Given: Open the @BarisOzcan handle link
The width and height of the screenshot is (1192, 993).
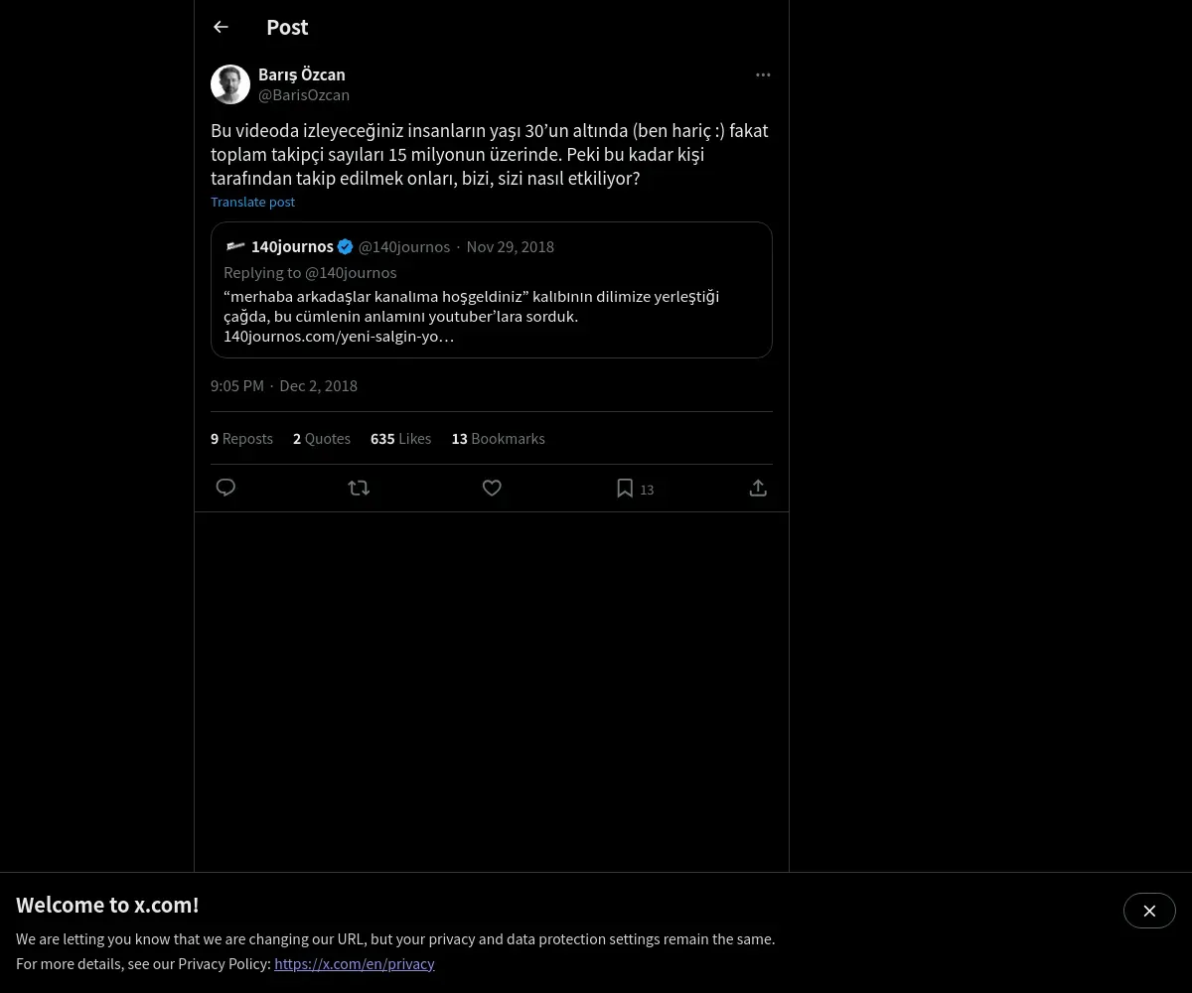Looking at the screenshot, I should tap(304, 95).
